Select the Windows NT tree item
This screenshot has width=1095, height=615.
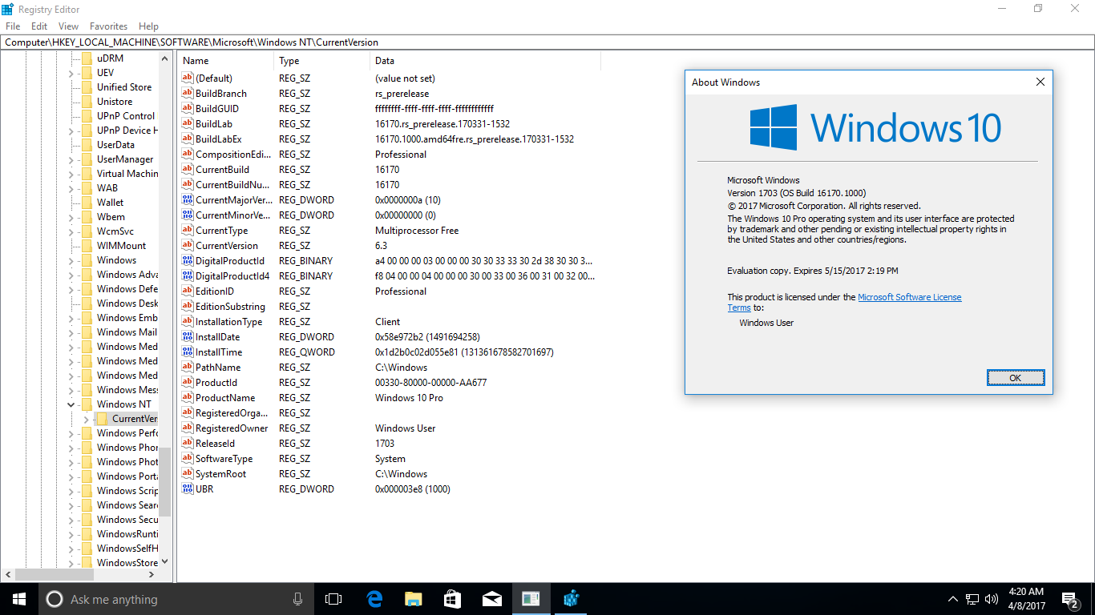123,404
